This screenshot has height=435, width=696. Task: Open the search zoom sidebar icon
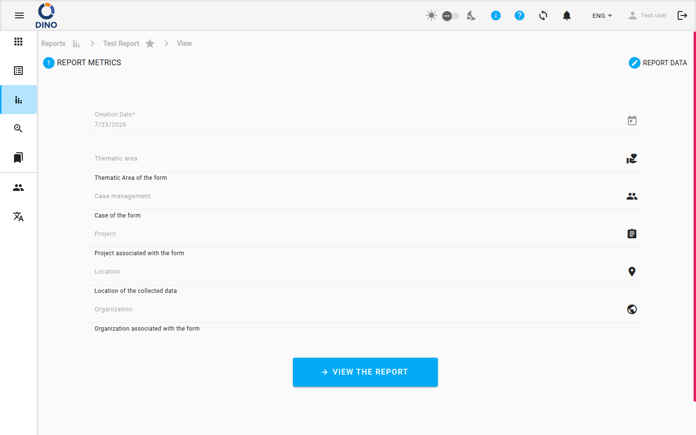point(18,129)
